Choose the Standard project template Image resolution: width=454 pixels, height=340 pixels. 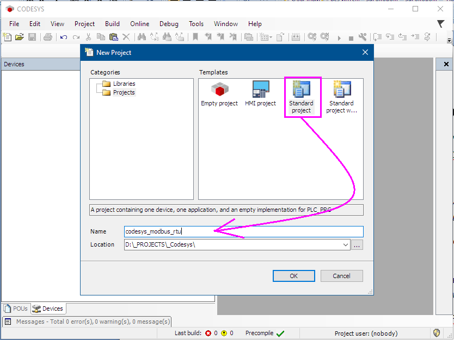(301, 98)
